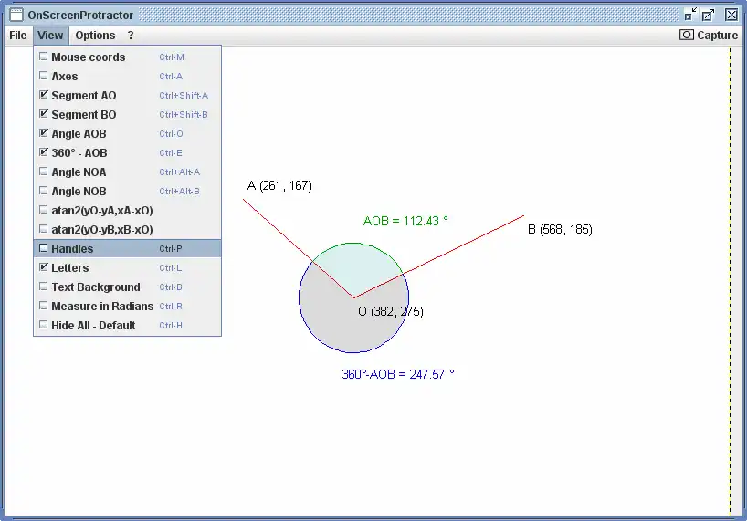Uncheck Segment BO visibility
This screenshot has width=747, height=521.
pyautogui.click(x=43, y=114)
